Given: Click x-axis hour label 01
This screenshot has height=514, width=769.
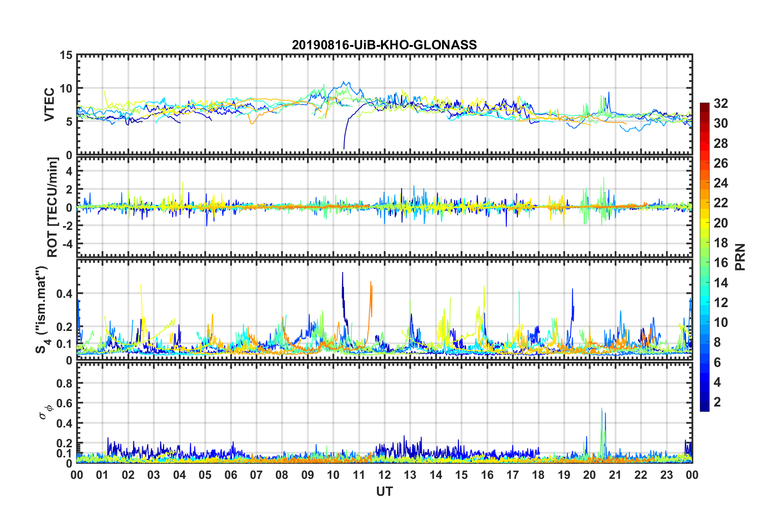Looking at the screenshot, I should click(103, 475).
